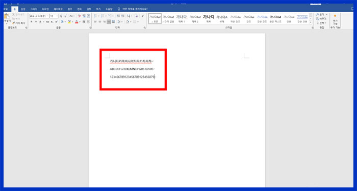
Task: Click the Phonetic Guide icon
Action: click(84, 16)
